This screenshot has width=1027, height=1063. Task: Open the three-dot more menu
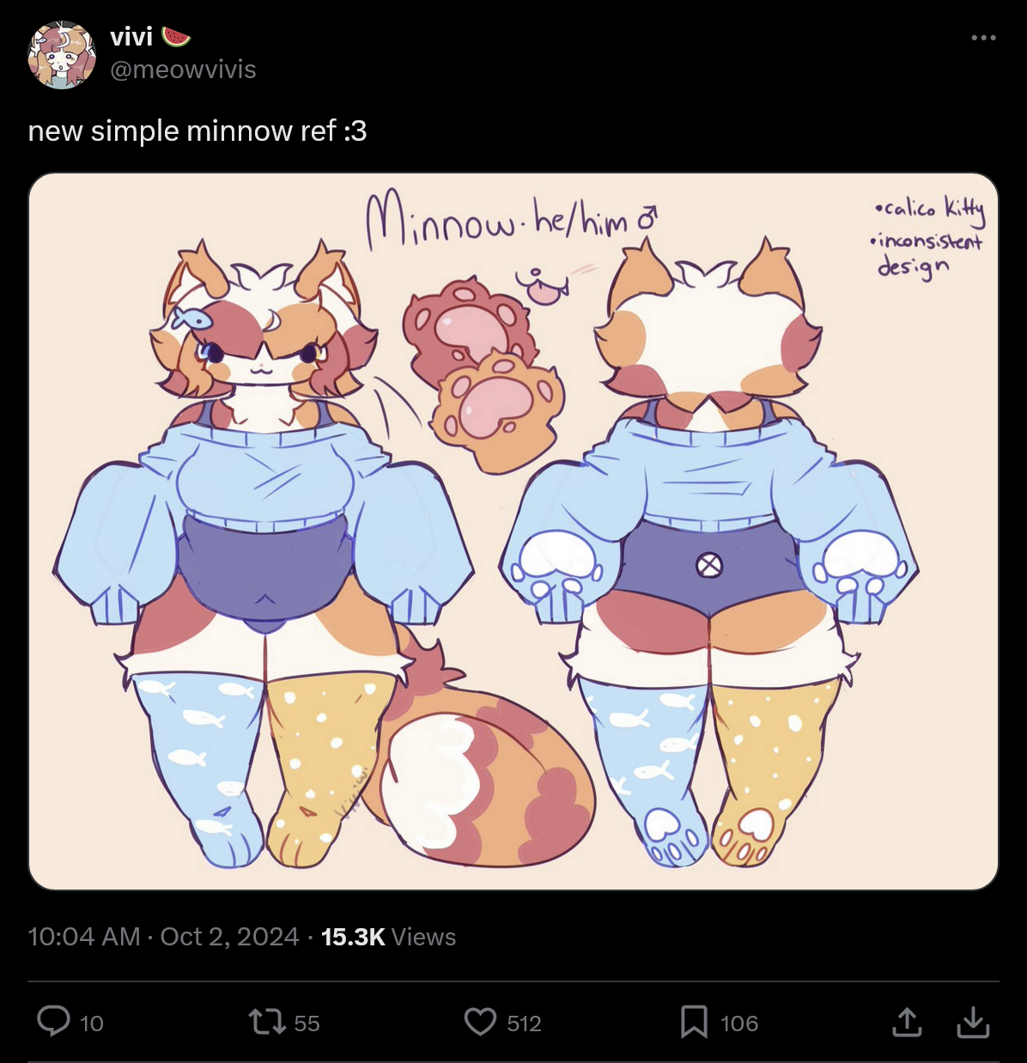pos(984,38)
